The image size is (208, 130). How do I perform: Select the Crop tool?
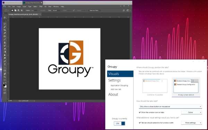pyautogui.click(x=5, y=30)
